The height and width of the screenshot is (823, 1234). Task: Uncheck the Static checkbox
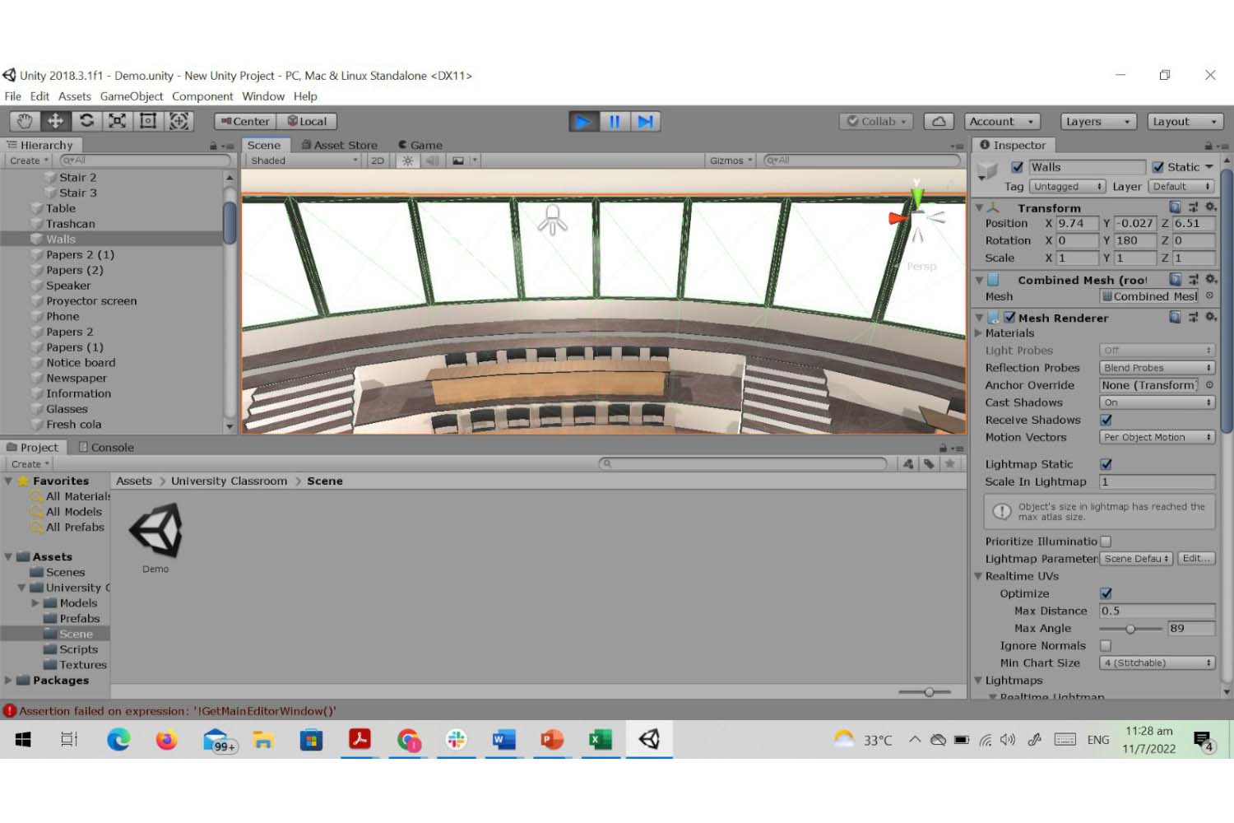[1158, 167]
